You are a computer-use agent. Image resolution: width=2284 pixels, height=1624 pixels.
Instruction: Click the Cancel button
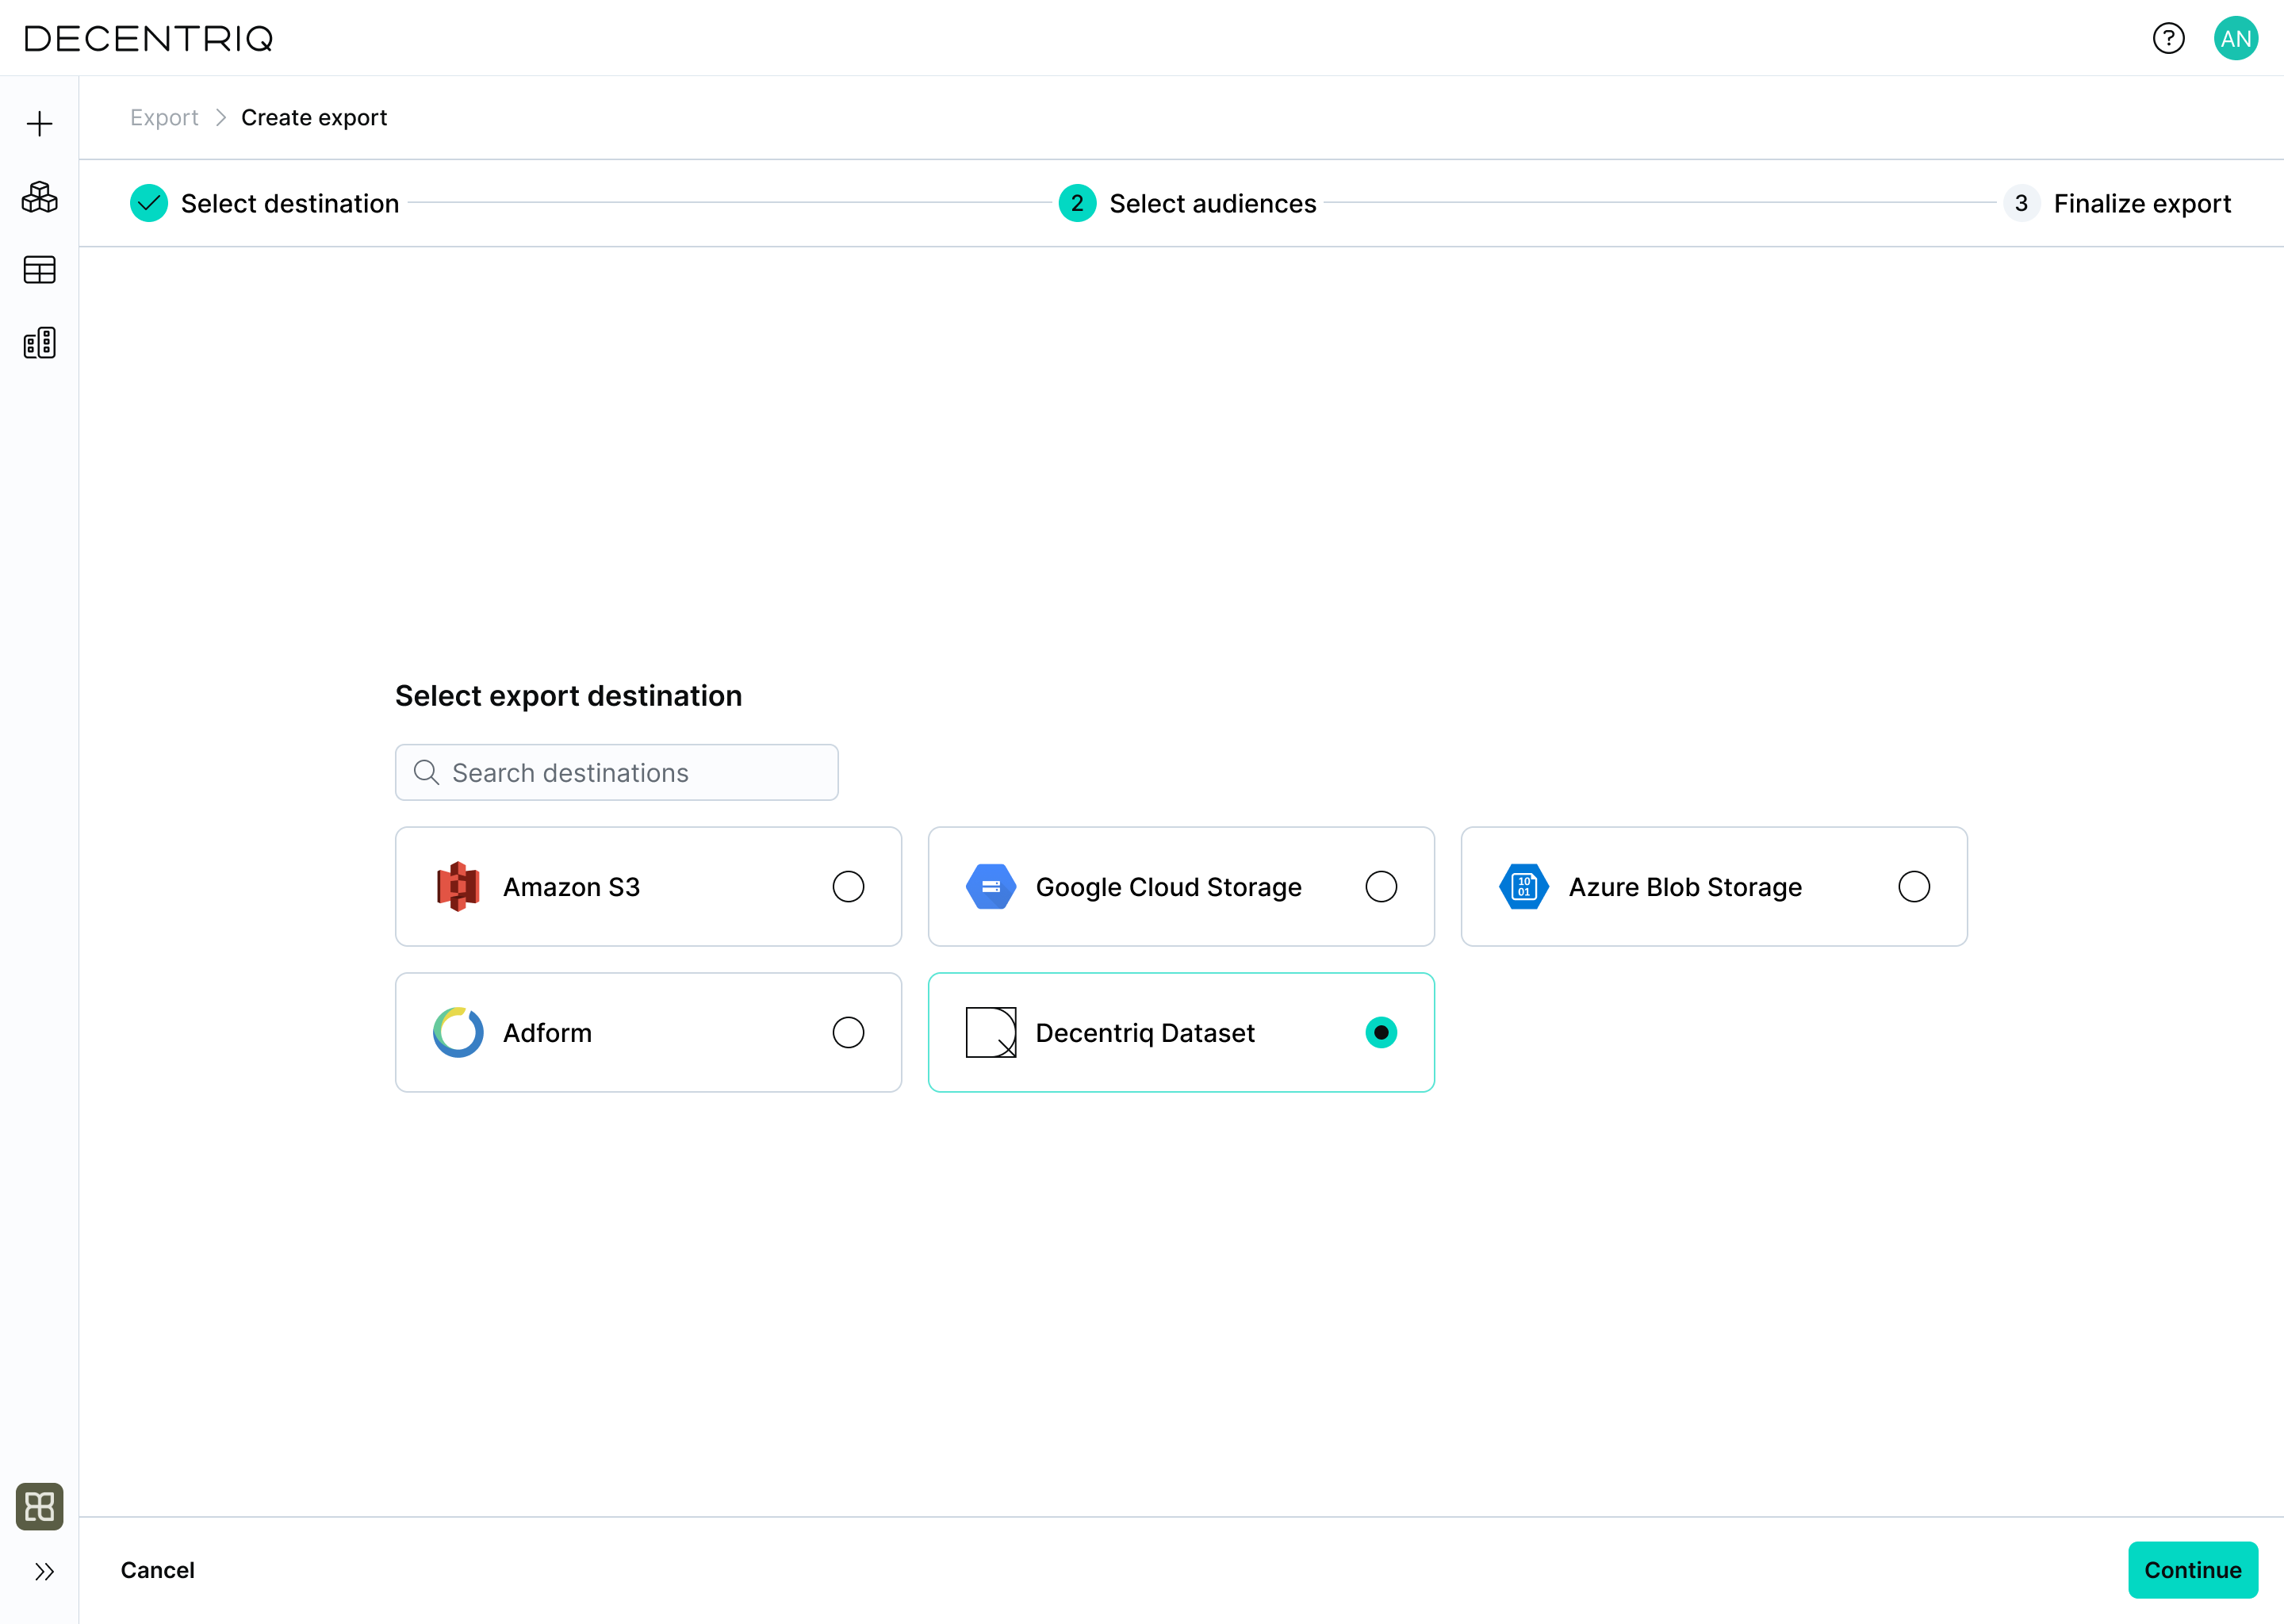157,1570
